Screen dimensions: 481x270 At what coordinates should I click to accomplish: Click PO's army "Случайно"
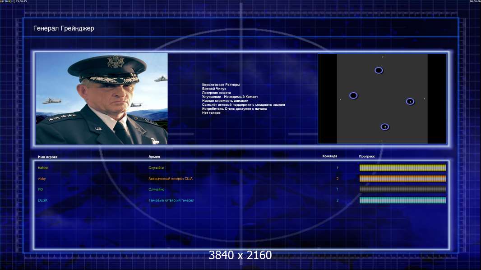tap(157, 189)
